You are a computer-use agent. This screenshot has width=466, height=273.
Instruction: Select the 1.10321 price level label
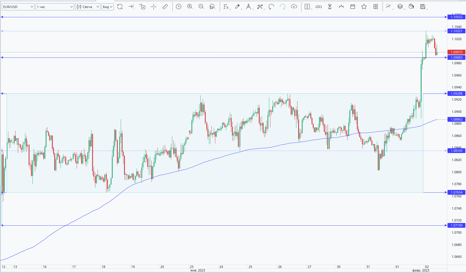456,31
